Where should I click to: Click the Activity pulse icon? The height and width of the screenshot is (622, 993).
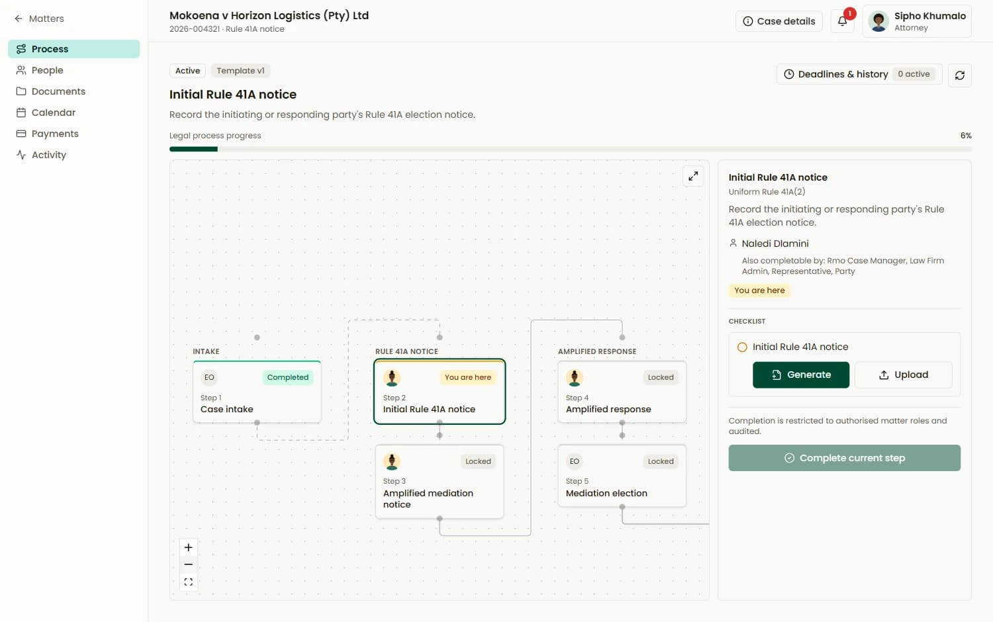21,155
